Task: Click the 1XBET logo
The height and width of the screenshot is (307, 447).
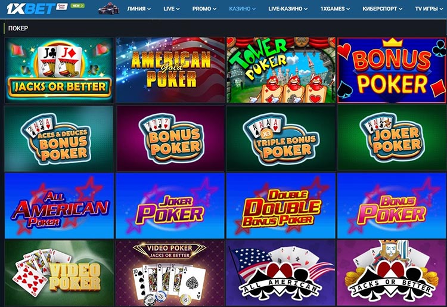Action: pos(31,8)
